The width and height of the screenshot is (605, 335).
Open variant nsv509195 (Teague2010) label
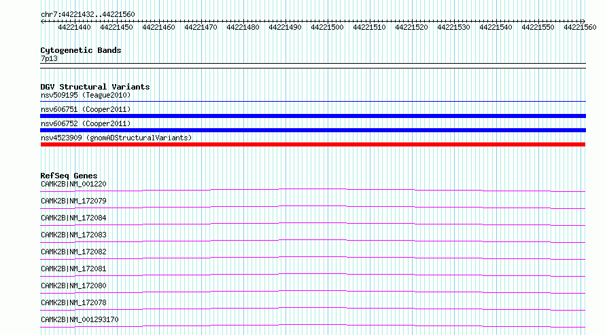[86, 95]
